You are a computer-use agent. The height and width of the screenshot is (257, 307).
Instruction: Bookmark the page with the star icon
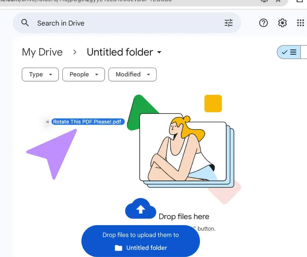[x=278, y=1]
